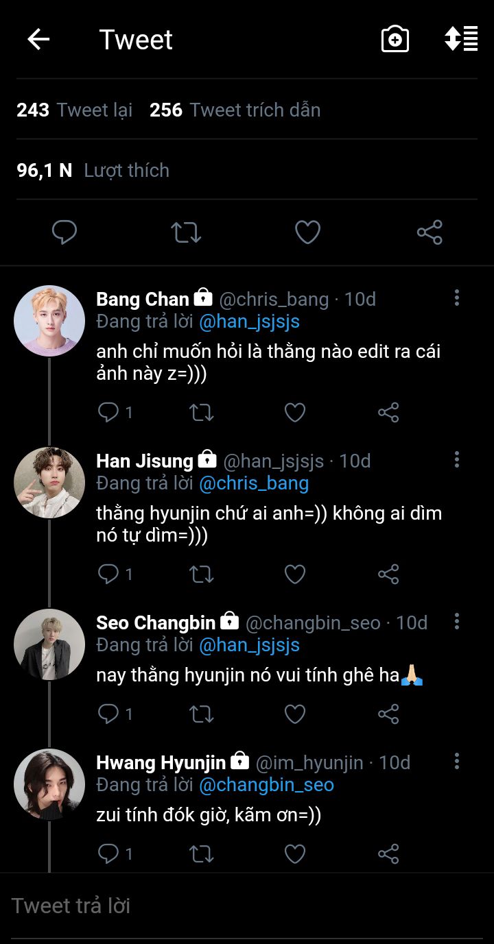The image size is (494, 944).
Task: Share Hwang Hyunjin's reply
Action: pyautogui.click(x=388, y=854)
